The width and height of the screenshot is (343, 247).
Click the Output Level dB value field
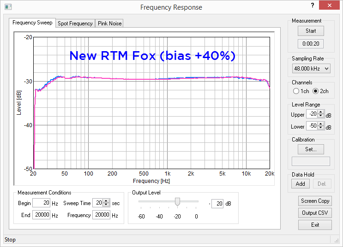click(x=217, y=204)
